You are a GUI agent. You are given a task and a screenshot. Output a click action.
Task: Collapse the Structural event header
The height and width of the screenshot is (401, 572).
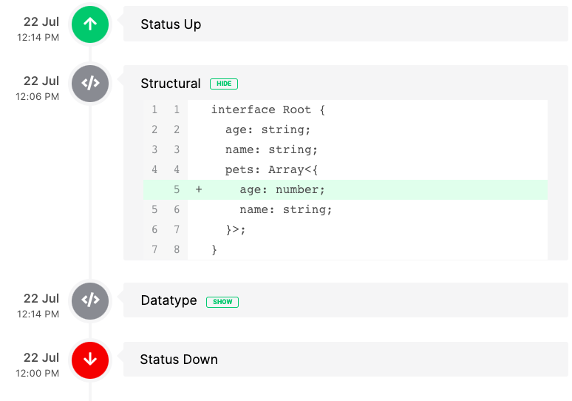392,83
